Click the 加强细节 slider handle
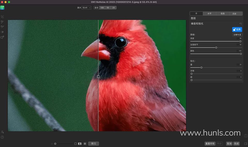 216,48
